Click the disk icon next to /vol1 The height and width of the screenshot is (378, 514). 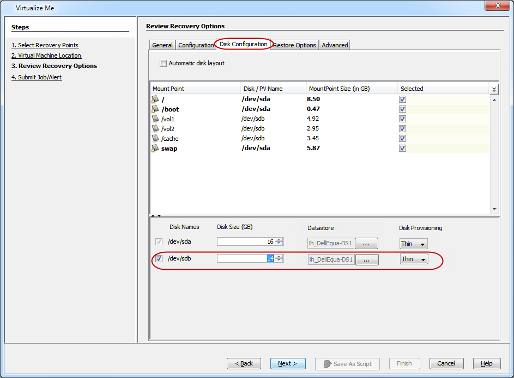click(155, 119)
